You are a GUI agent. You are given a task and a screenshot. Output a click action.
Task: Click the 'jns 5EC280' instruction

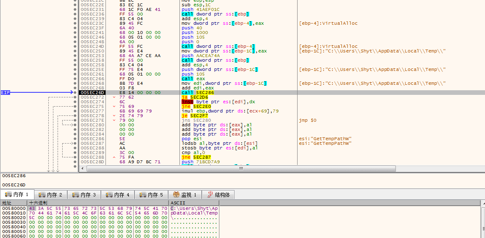[x=196, y=120]
